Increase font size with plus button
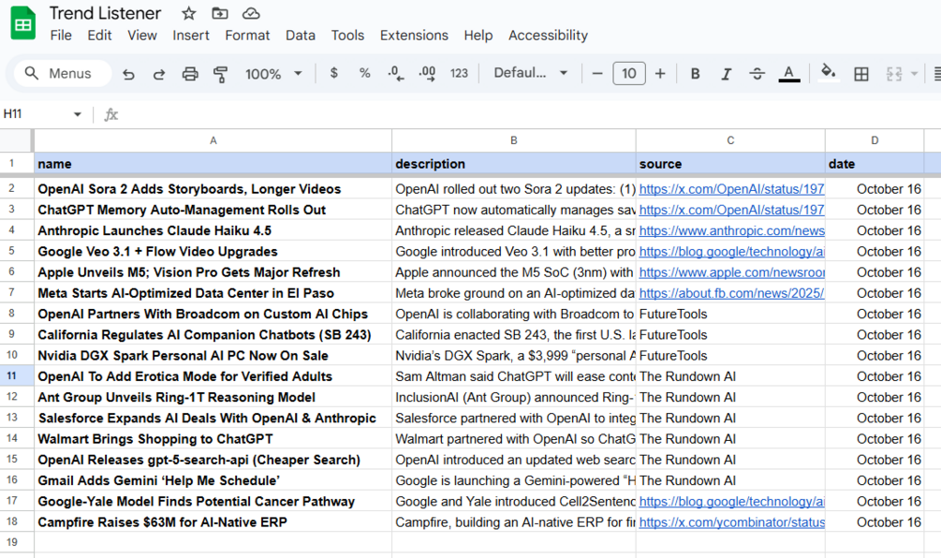Screen dimensions: 941x558 660,73
